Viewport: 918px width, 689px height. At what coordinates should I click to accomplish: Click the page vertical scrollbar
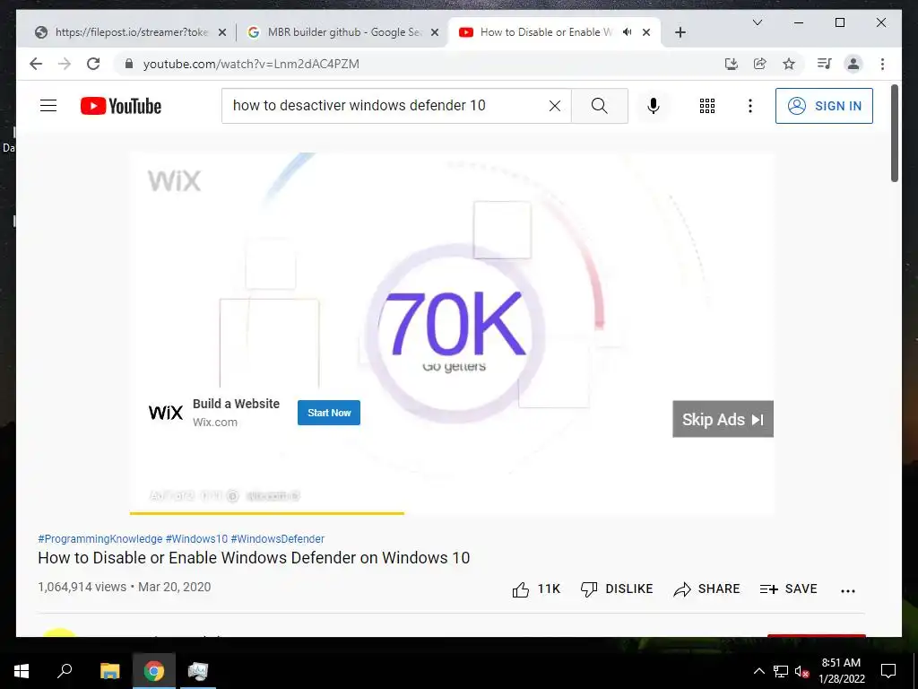click(895, 134)
